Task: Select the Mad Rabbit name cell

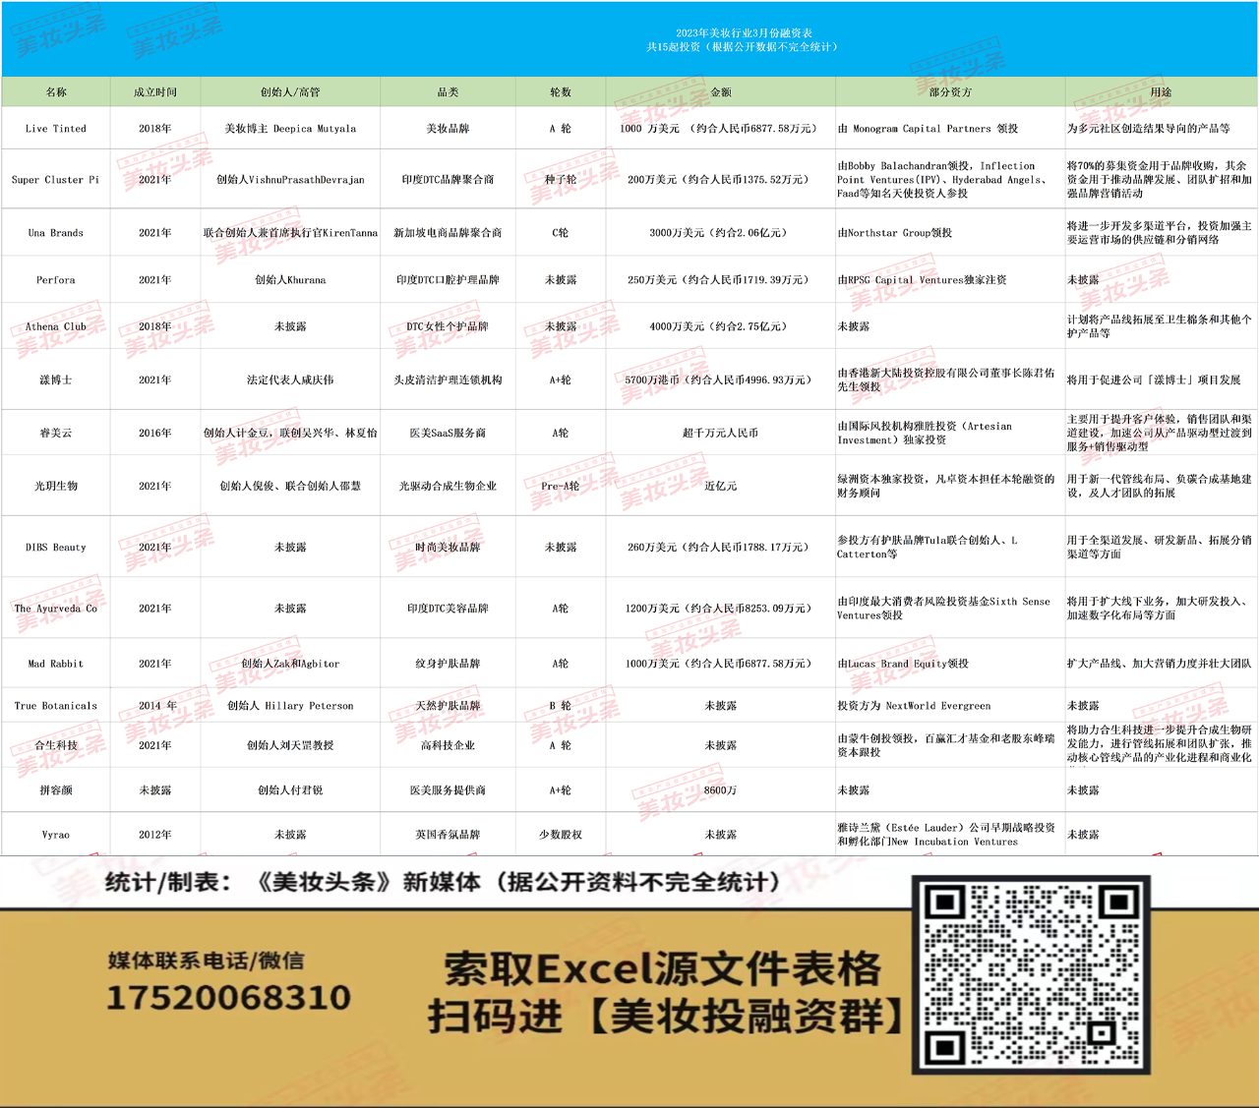Action: 56,664
